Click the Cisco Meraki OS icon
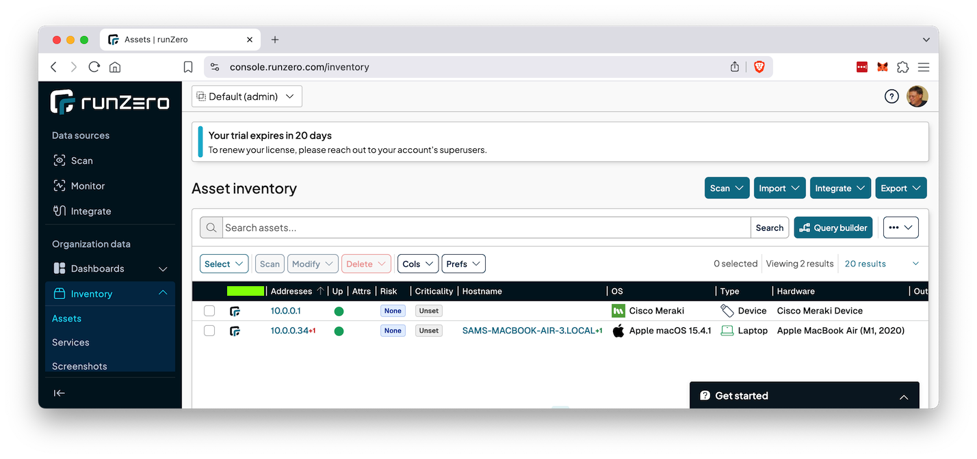This screenshot has height=459, width=977. pyautogui.click(x=618, y=311)
